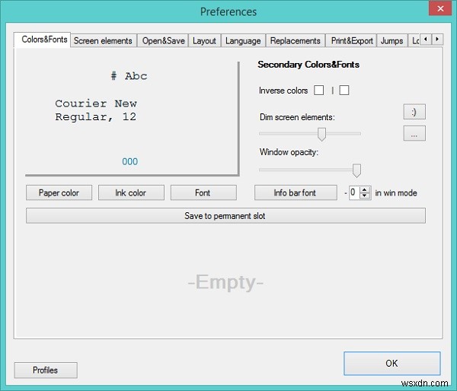Select the Replacements tab
Image resolution: width=457 pixels, height=391 pixels.
(x=296, y=41)
